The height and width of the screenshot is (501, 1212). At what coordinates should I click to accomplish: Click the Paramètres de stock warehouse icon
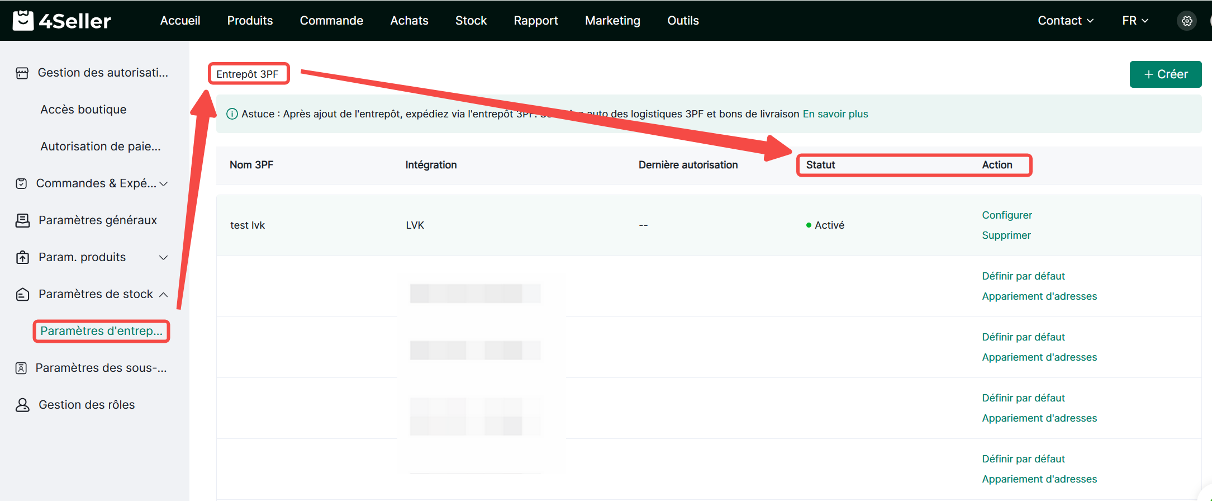coord(22,295)
